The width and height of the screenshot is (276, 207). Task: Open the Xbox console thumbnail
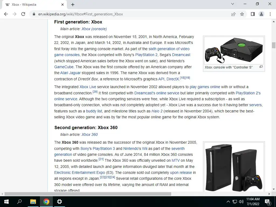coord(234,50)
